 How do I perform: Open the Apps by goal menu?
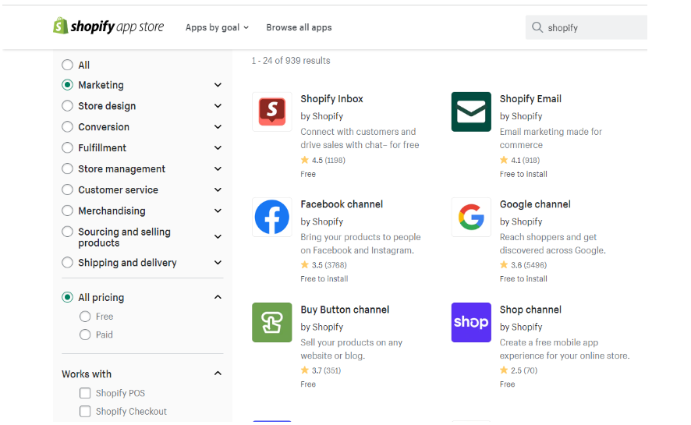pos(217,27)
